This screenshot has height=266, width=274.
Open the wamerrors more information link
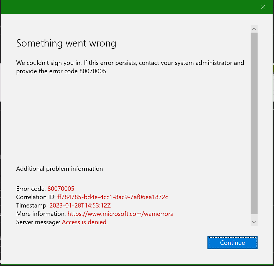pyautogui.click(x=120, y=214)
